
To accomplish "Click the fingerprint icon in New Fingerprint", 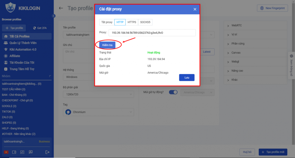I will [262, 8].
